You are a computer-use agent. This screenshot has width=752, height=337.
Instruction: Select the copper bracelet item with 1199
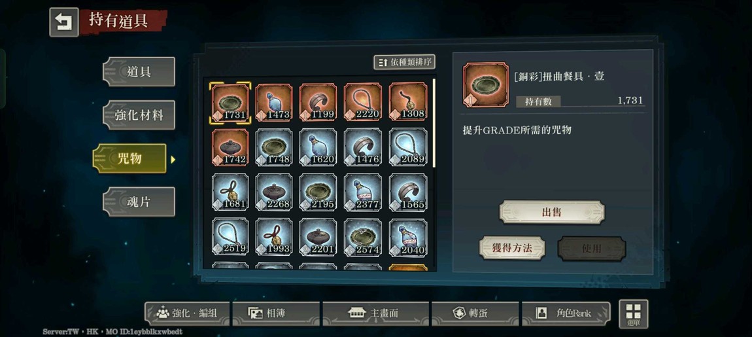coord(318,102)
